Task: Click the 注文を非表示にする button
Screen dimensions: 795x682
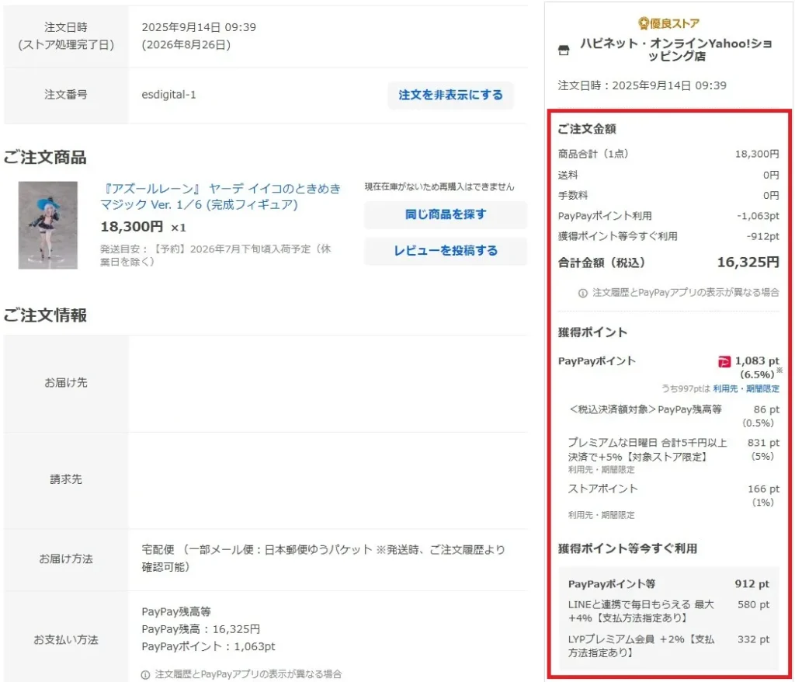Action: pyautogui.click(x=450, y=95)
